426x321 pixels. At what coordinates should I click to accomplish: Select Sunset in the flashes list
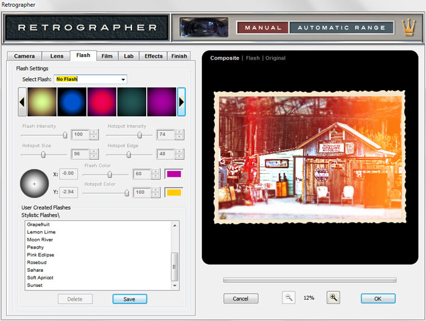coord(35,285)
